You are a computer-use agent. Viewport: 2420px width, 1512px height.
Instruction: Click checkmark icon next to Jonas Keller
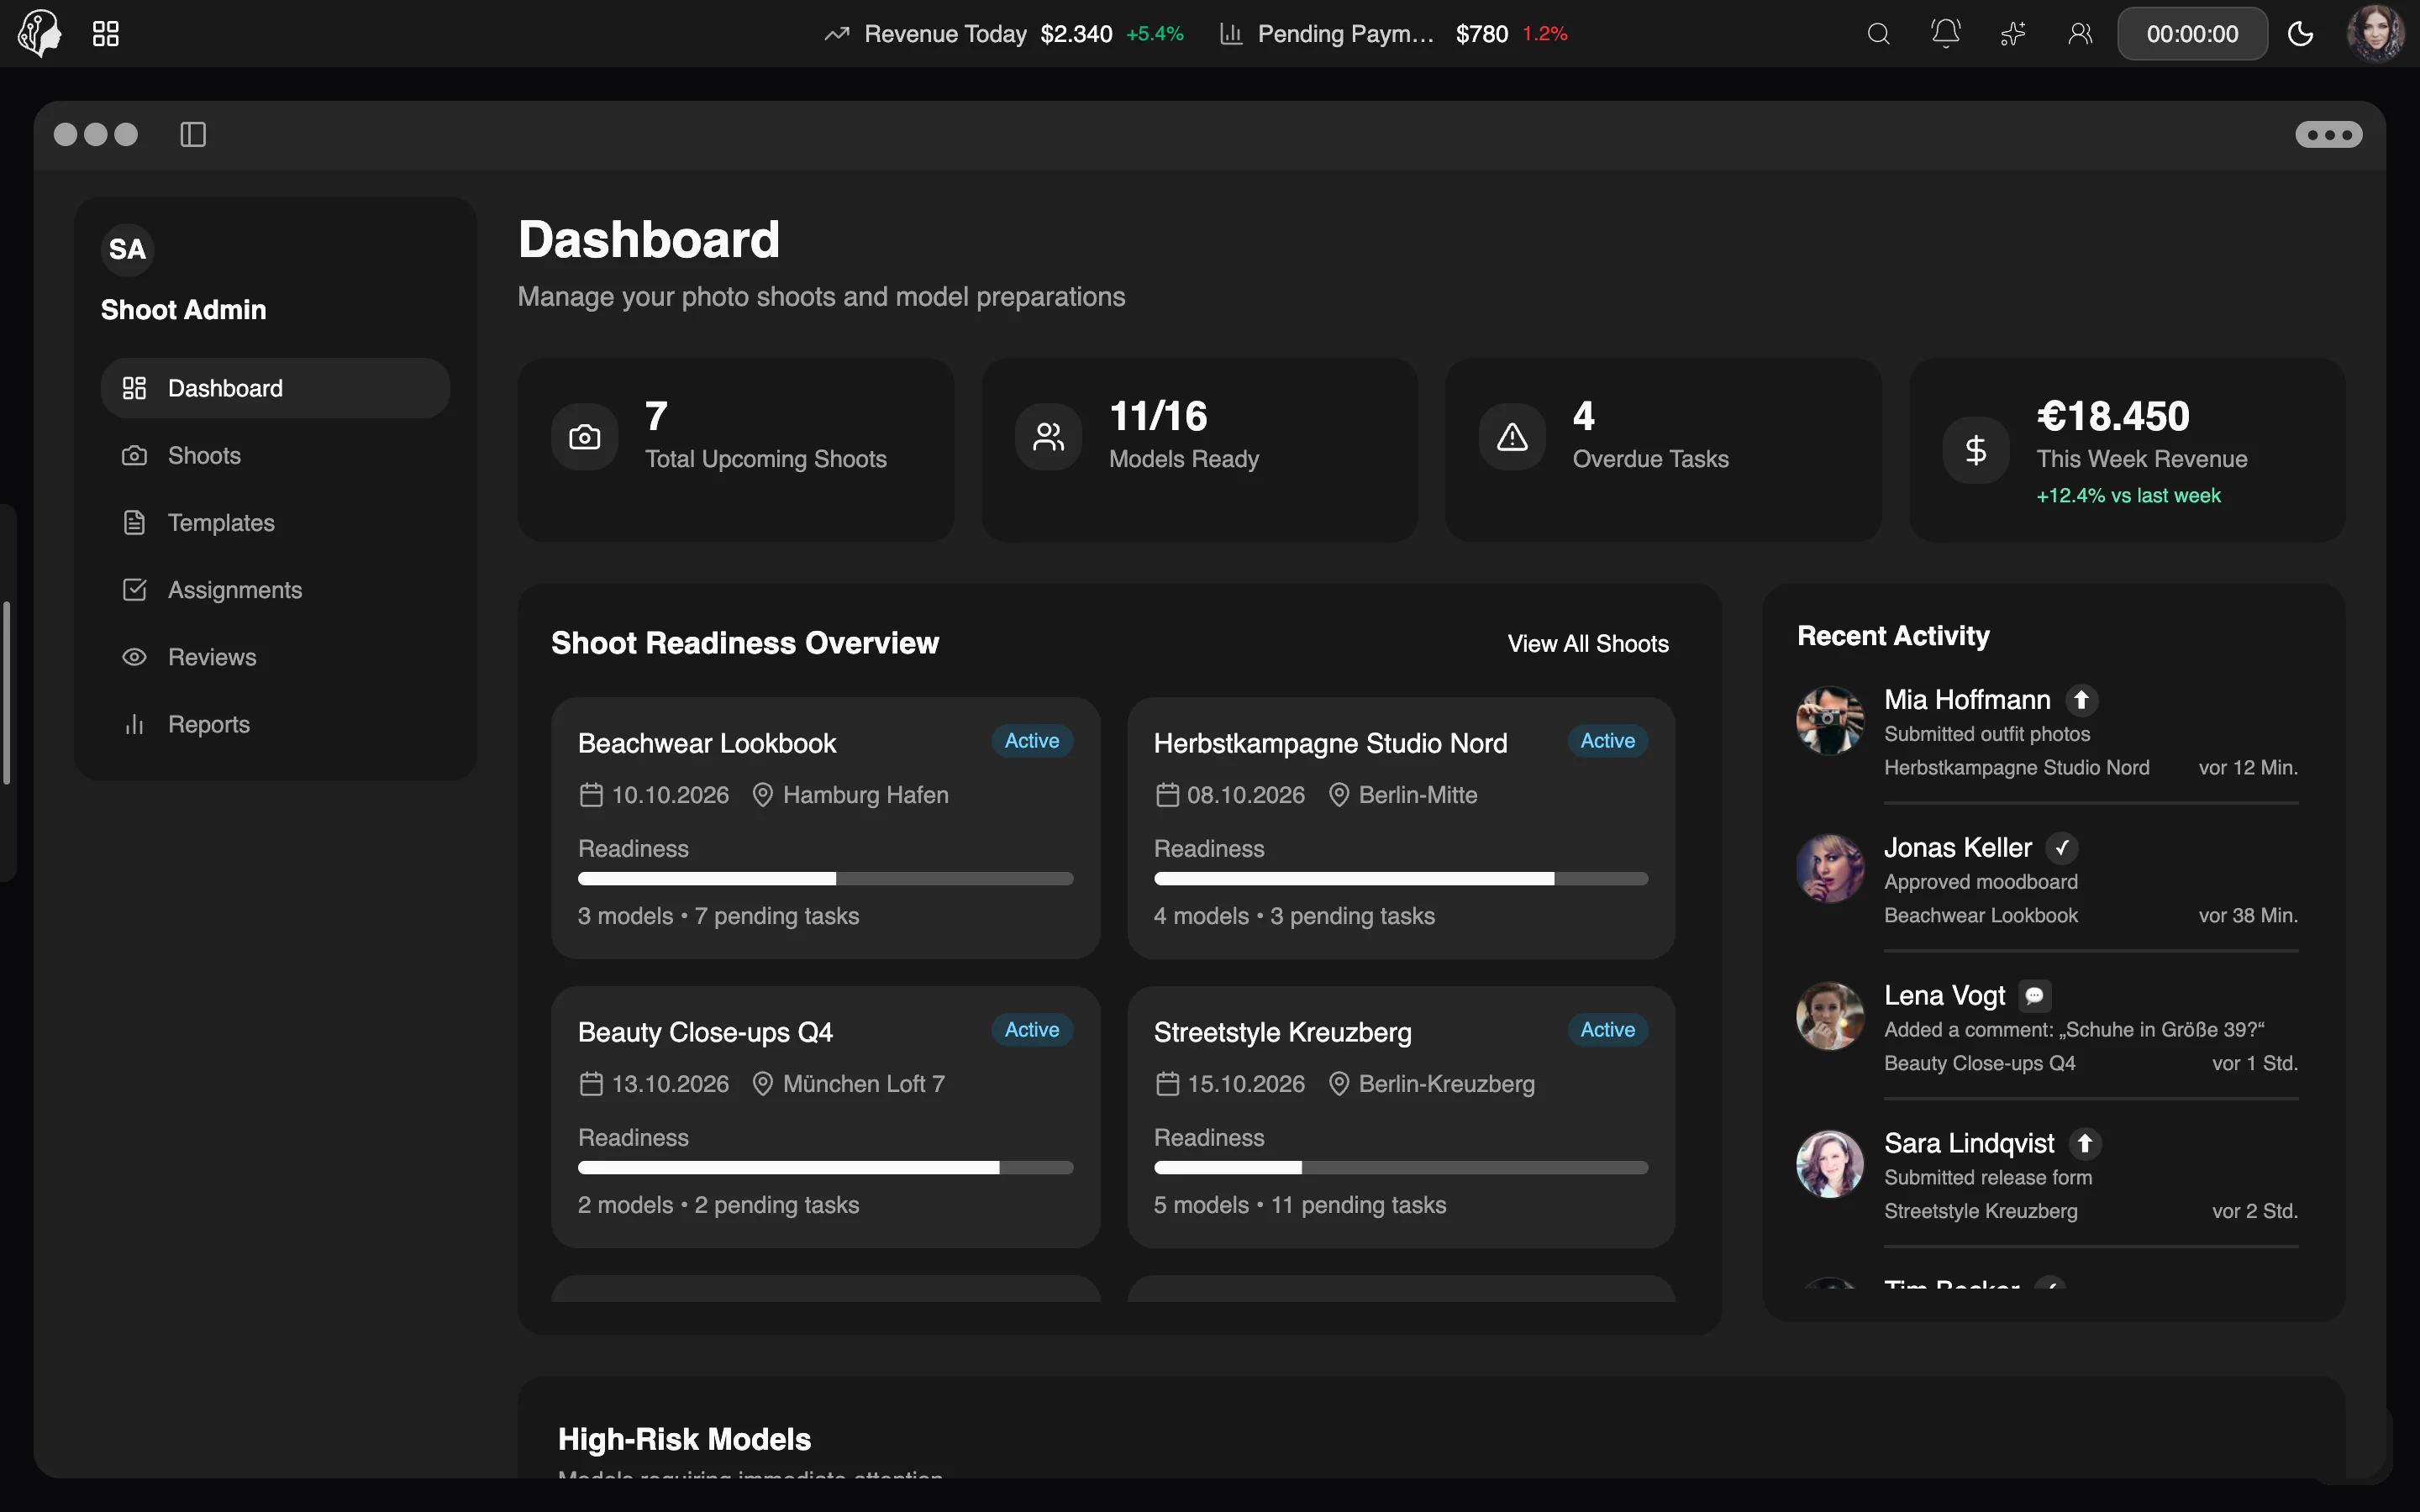2062,848
